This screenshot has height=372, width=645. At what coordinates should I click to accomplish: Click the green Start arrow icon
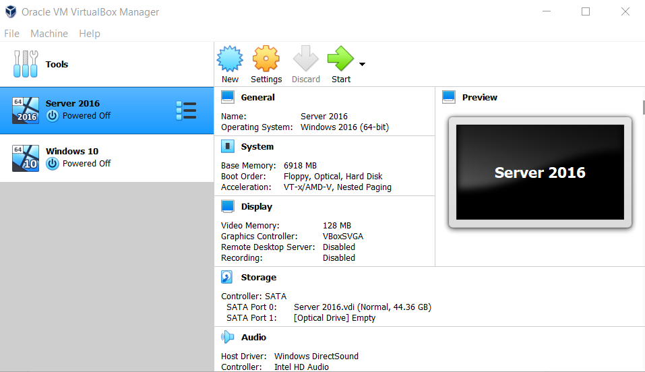(340, 59)
